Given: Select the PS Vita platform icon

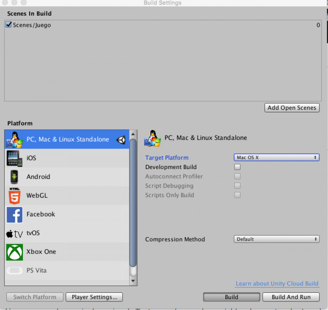Looking at the screenshot, I should click(15, 270).
